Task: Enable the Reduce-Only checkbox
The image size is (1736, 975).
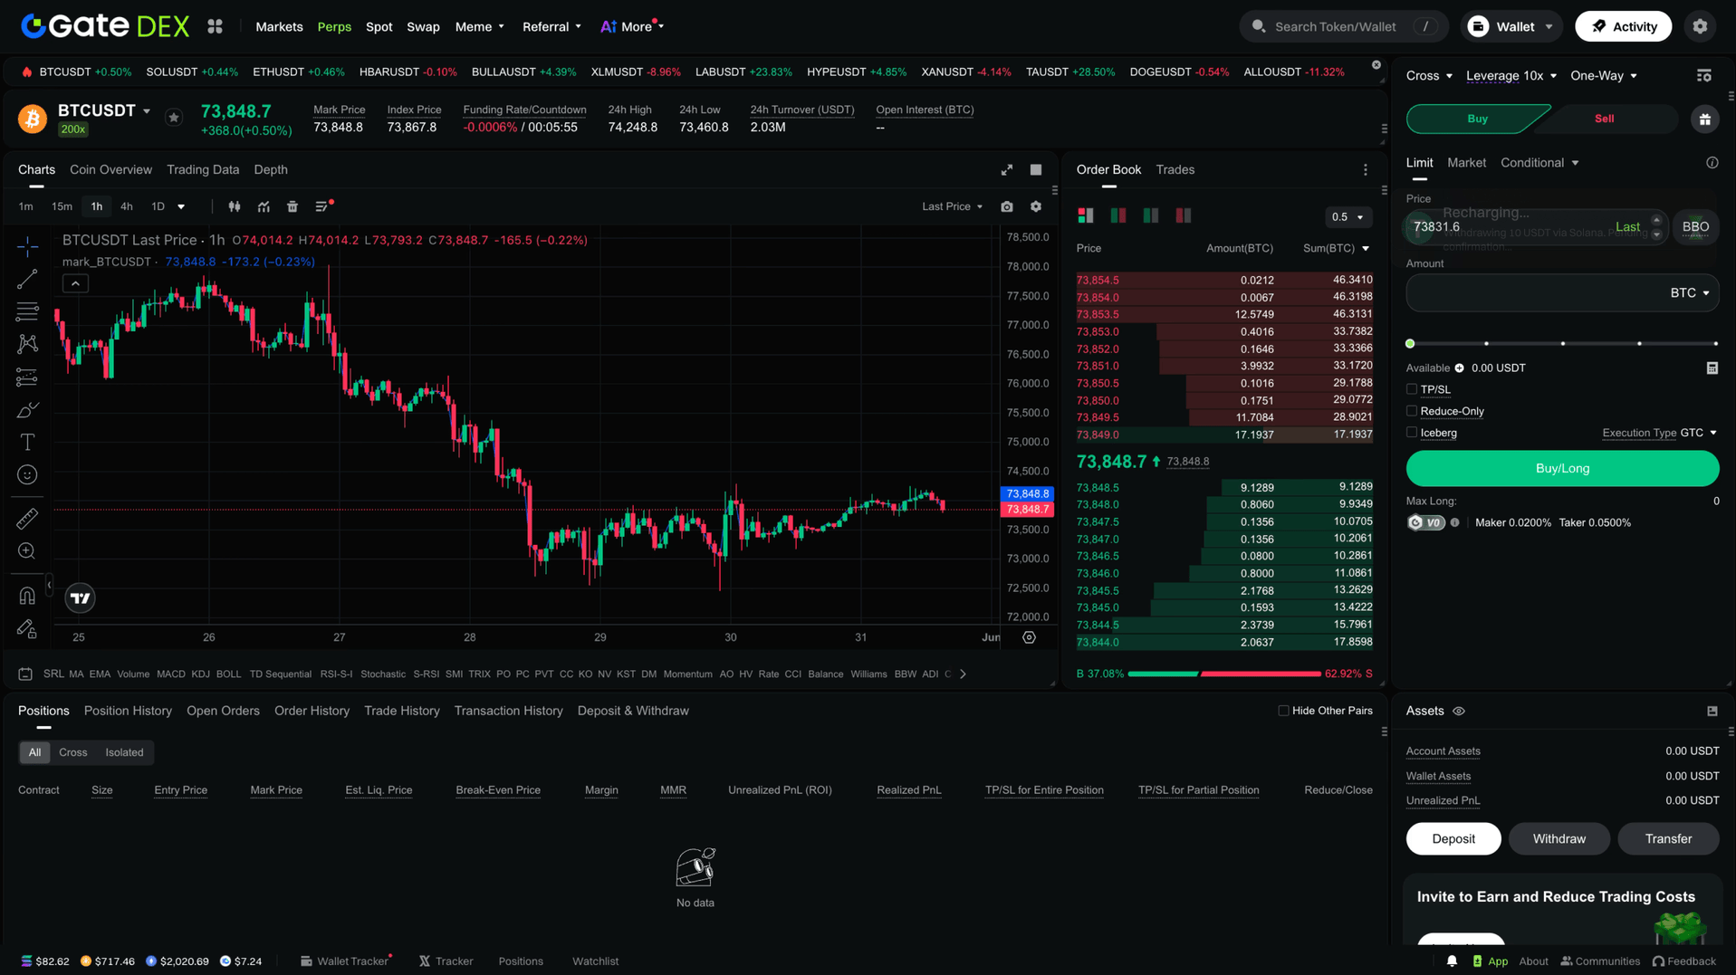Action: (1411, 411)
